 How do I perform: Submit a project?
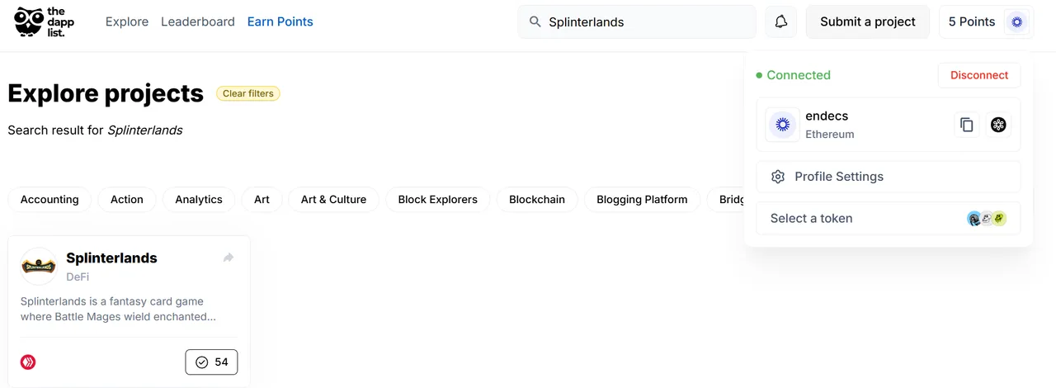[868, 22]
